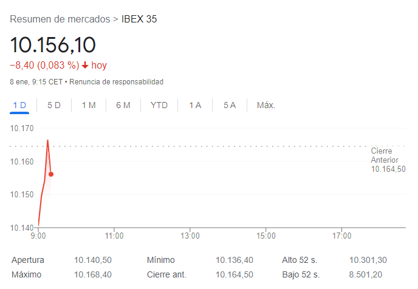View the 5 A chart range
The width and height of the screenshot is (418, 289).
tap(229, 105)
